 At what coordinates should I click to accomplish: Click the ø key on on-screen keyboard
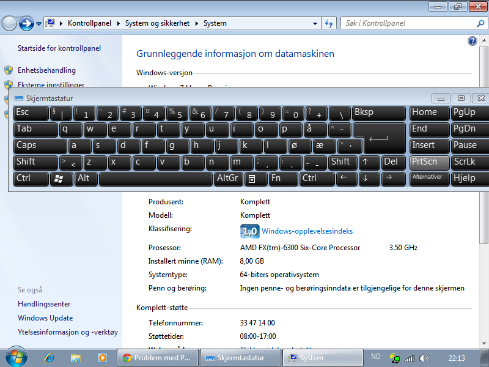pyautogui.click(x=300, y=146)
